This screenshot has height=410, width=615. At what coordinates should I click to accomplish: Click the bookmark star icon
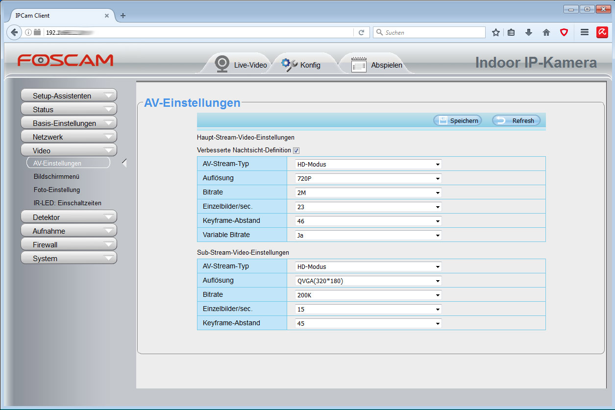click(496, 32)
